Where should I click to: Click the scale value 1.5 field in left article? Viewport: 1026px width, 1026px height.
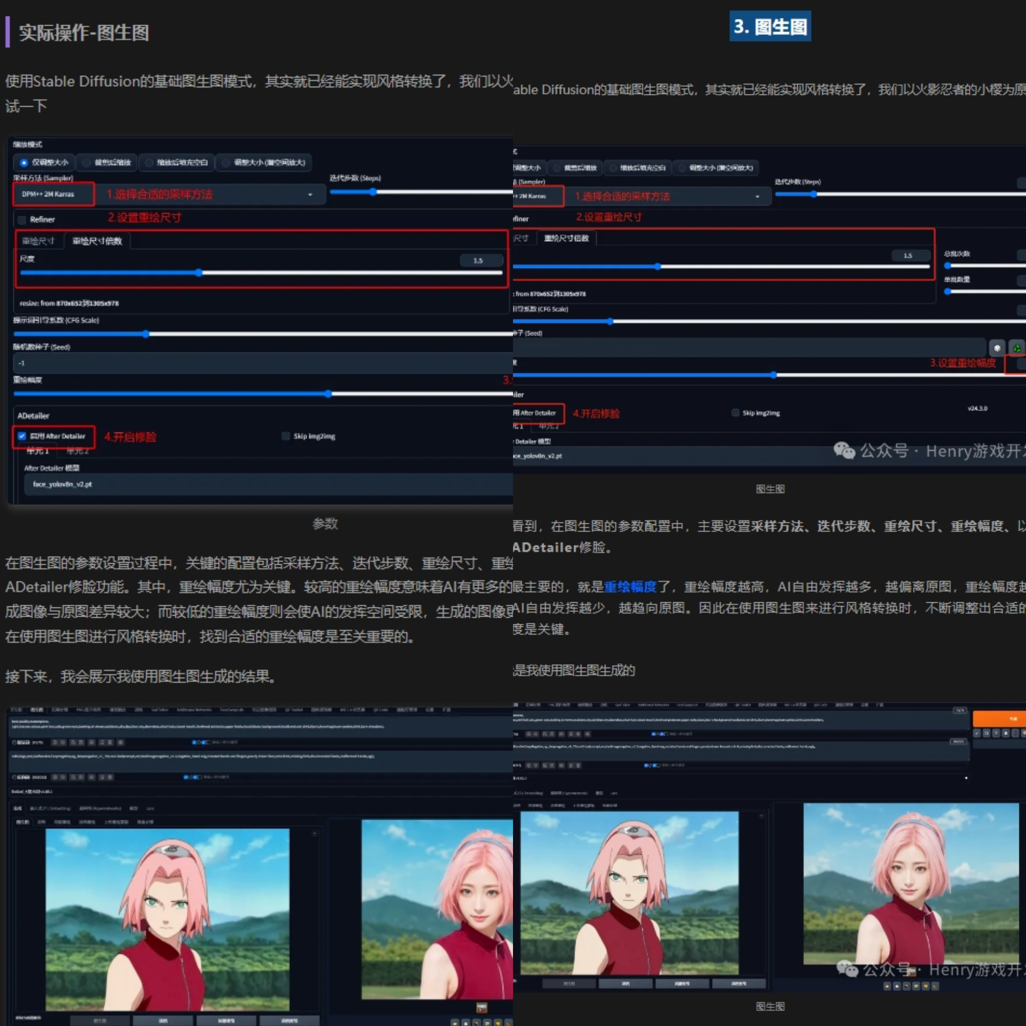click(x=481, y=261)
